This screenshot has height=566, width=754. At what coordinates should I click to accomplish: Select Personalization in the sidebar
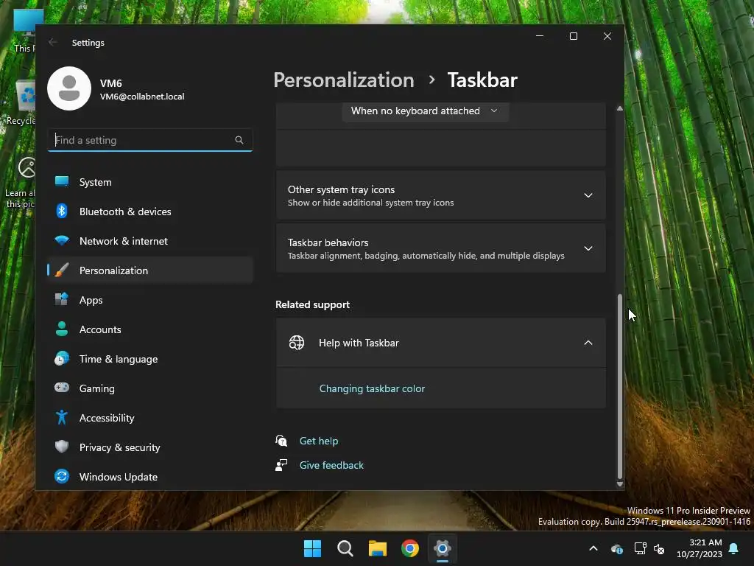coord(150,270)
